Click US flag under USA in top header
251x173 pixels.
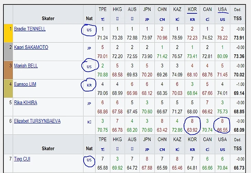coord(222,20)
